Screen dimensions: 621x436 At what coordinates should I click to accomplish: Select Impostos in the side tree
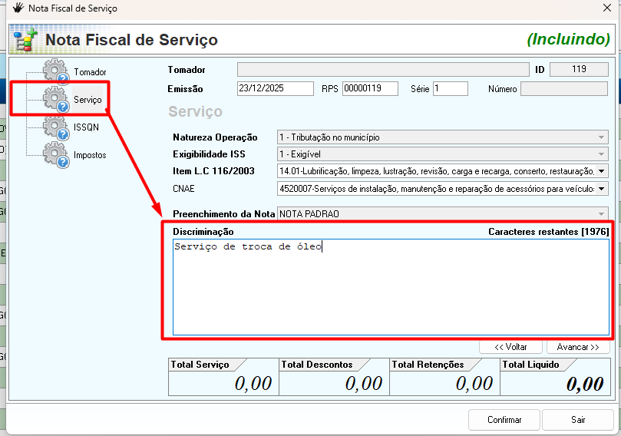point(90,155)
